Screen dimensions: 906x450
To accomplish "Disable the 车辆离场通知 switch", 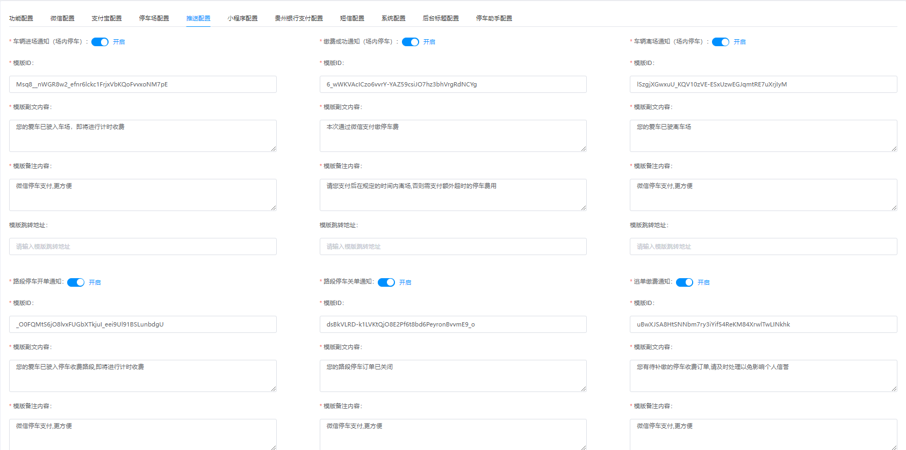I will 720,42.
